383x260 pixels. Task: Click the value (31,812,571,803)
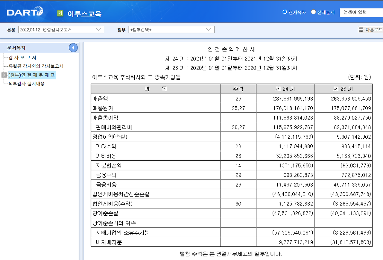point(351,242)
